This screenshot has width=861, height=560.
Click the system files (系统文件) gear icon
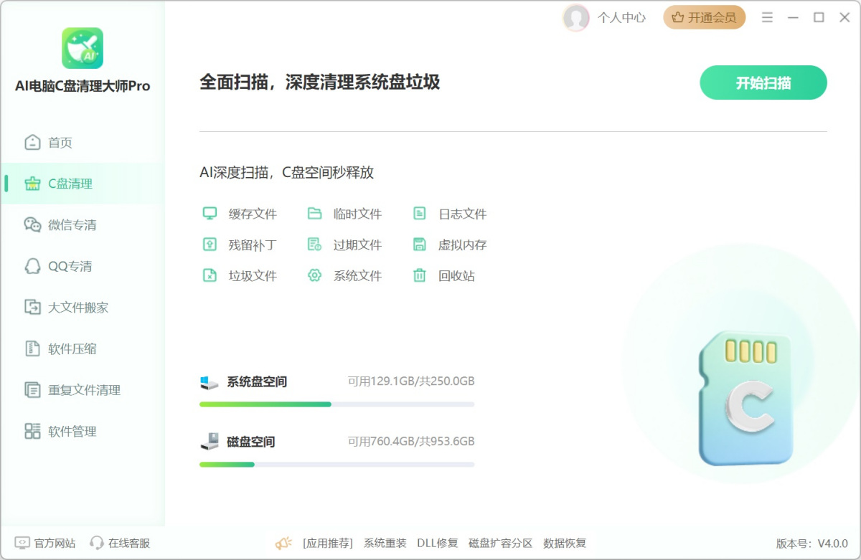pyautogui.click(x=314, y=275)
